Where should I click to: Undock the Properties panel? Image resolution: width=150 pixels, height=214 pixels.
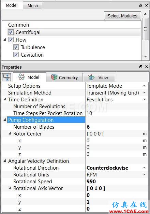coord(141,67)
